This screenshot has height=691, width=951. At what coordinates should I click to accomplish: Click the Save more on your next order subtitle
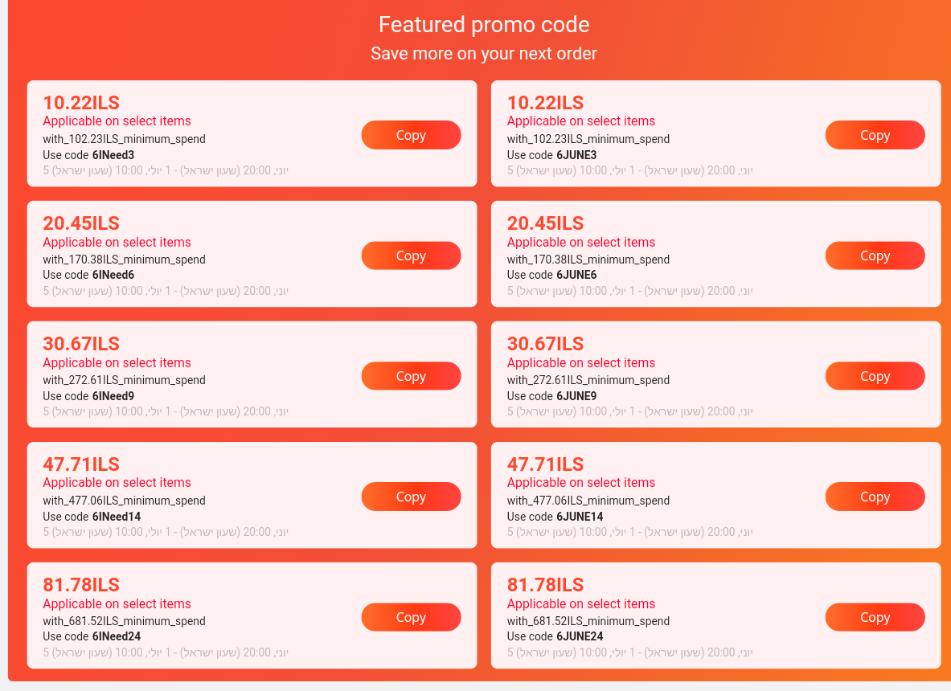(484, 54)
